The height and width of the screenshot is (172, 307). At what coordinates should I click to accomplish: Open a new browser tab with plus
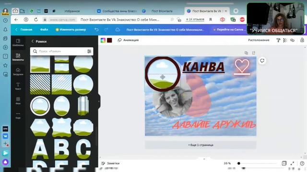click(x=236, y=11)
